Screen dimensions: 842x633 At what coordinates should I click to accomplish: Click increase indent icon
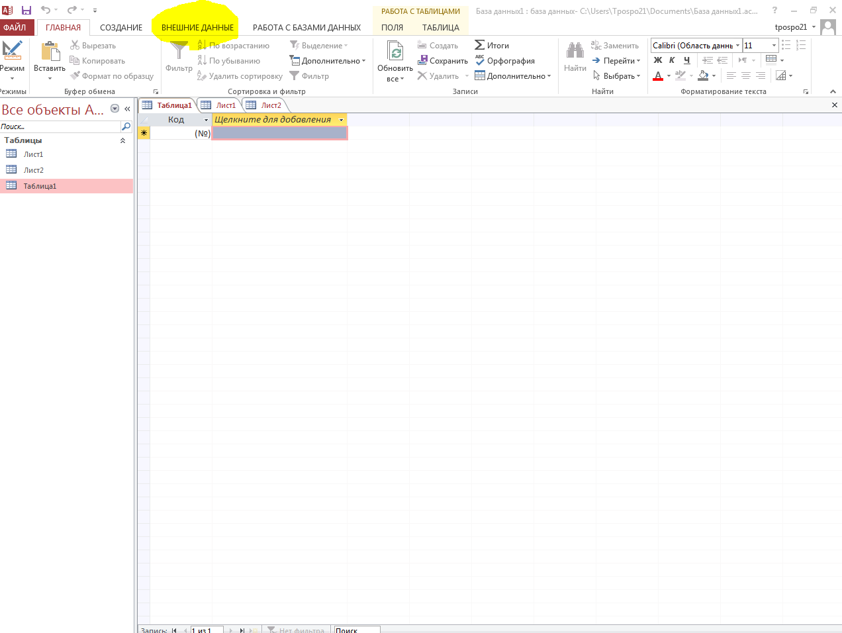pyautogui.click(x=708, y=60)
